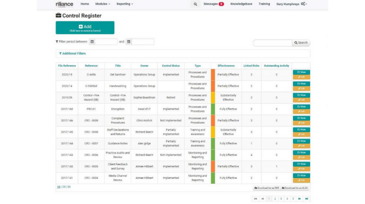Screen dimensions: 365x204
Task: Edit the Guidance Notes control
Action: click(x=301, y=146)
